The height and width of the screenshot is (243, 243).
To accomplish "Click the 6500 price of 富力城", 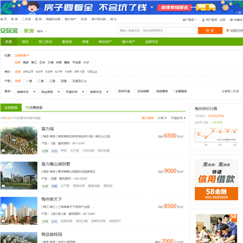I will point(170,136).
